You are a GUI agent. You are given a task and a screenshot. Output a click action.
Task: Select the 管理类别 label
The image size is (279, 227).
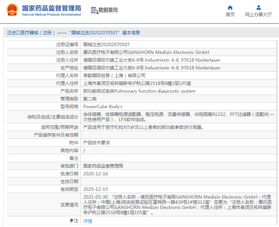pyautogui.click(x=69, y=99)
